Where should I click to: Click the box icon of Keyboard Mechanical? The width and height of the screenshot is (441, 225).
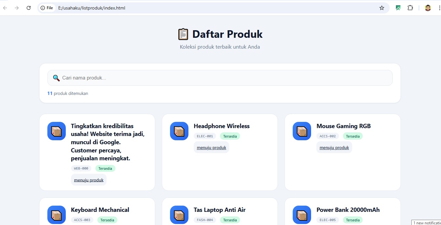[x=57, y=215]
